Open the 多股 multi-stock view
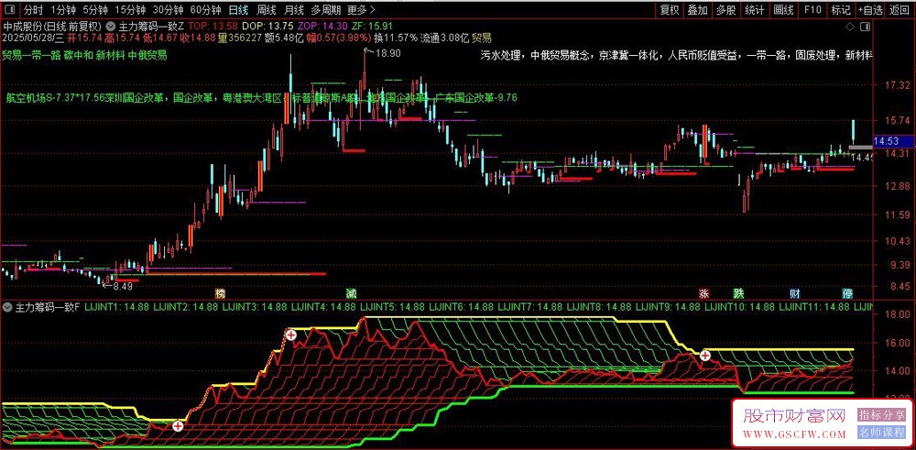Image resolution: width=916 pixels, height=450 pixels. tap(726, 10)
